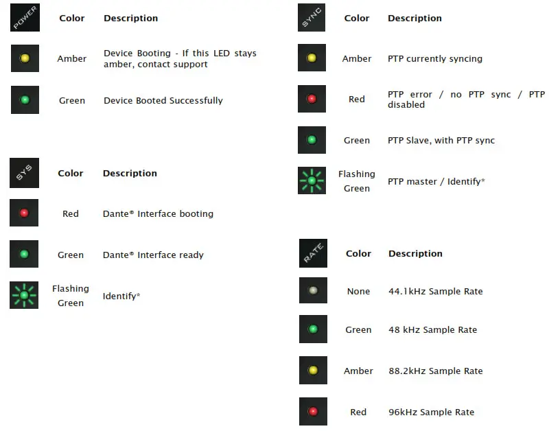The width and height of the screenshot is (549, 431).
Task: Select the amber 88.2kHz Sample Rate LED
Action: point(313,370)
